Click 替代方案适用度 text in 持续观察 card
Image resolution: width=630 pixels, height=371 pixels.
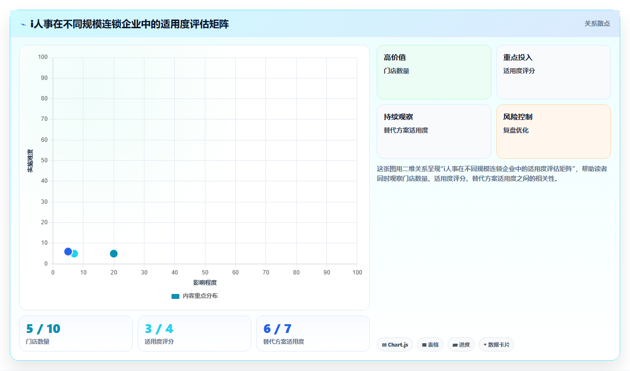pos(406,130)
